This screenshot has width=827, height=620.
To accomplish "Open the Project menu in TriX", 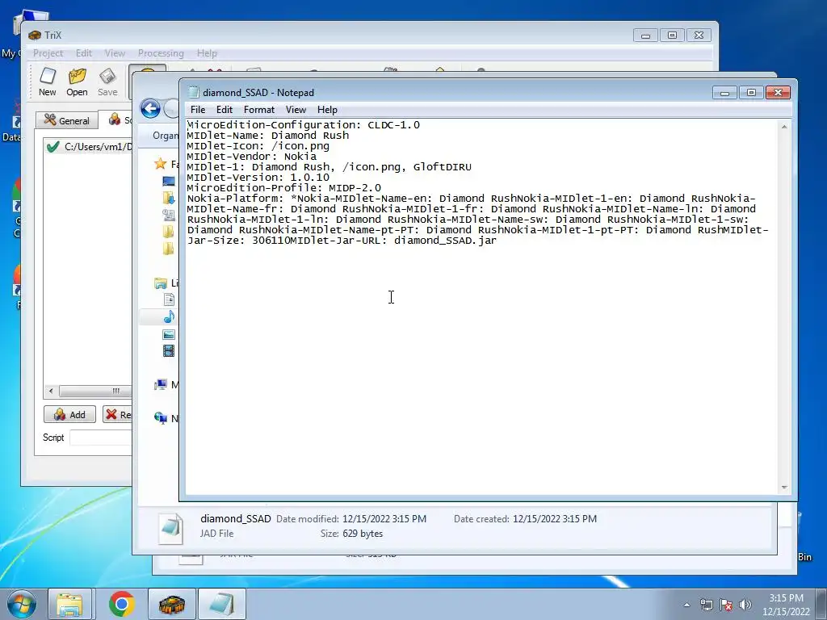I will tap(48, 53).
